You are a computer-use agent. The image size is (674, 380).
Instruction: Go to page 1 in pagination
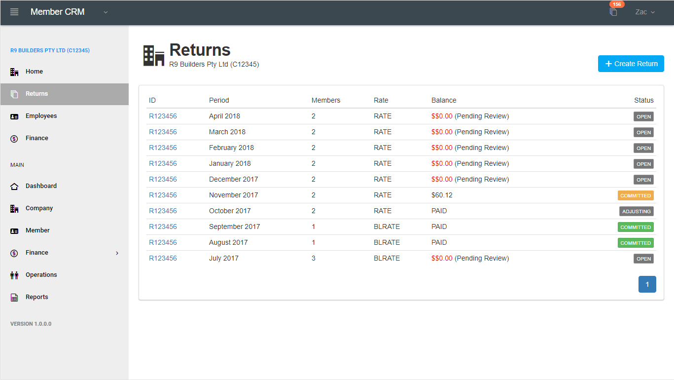(x=647, y=284)
